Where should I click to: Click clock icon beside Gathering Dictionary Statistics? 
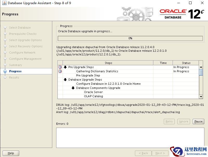point(60,71)
